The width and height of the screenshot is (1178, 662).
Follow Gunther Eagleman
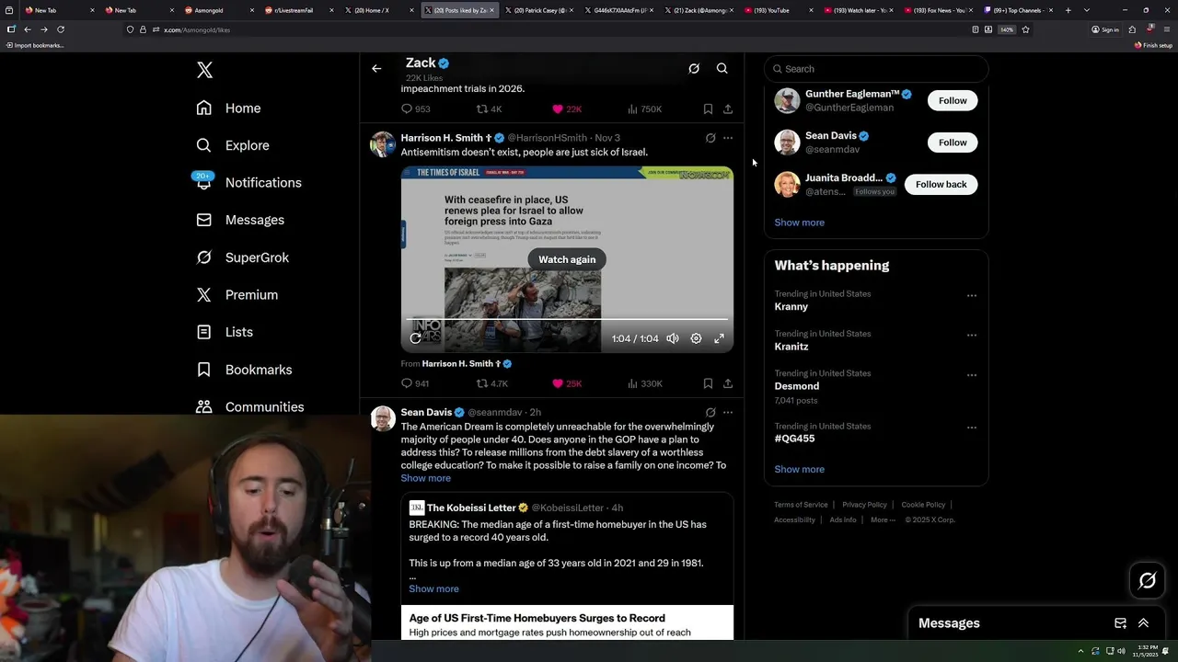click(x=953, y=100)
